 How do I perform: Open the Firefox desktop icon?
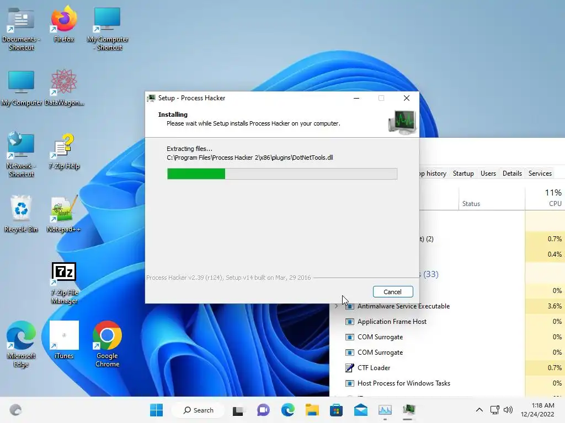(64, 24)
